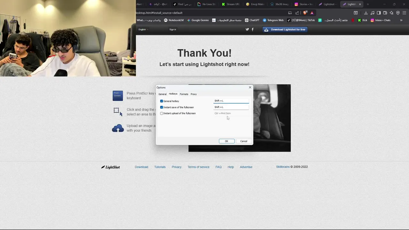The width and height of the screenshot is (409, 230).
Task: Open the Inbox • Chats bookmark
Action: click(x=381, y=20)
